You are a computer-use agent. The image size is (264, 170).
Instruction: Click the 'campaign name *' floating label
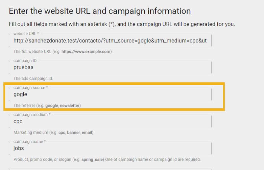30,142
